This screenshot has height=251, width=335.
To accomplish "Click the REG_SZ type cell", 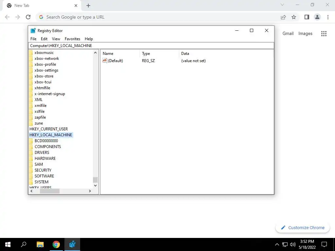I will [148, 61].
